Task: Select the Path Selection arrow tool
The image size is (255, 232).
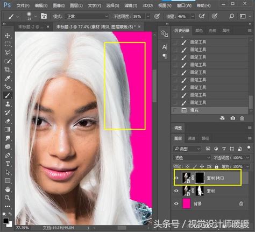Action: pyautogui.click(x=8, y=172)
